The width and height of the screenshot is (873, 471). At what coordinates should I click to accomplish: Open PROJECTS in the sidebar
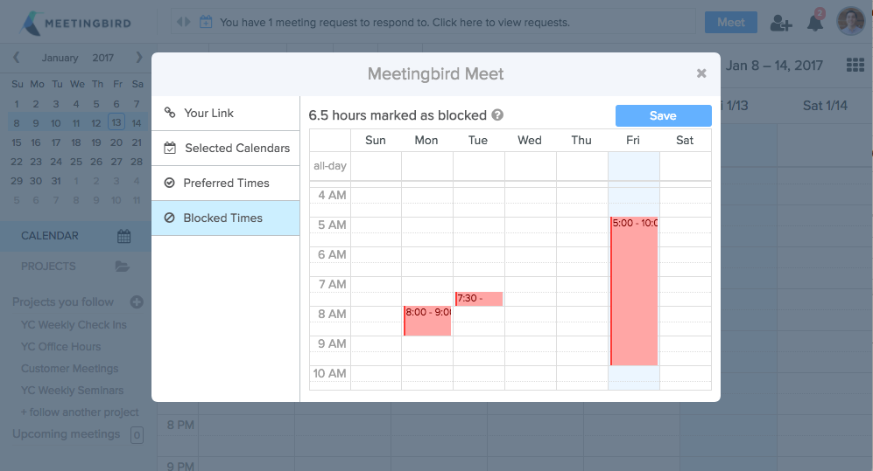pos(75,267)
